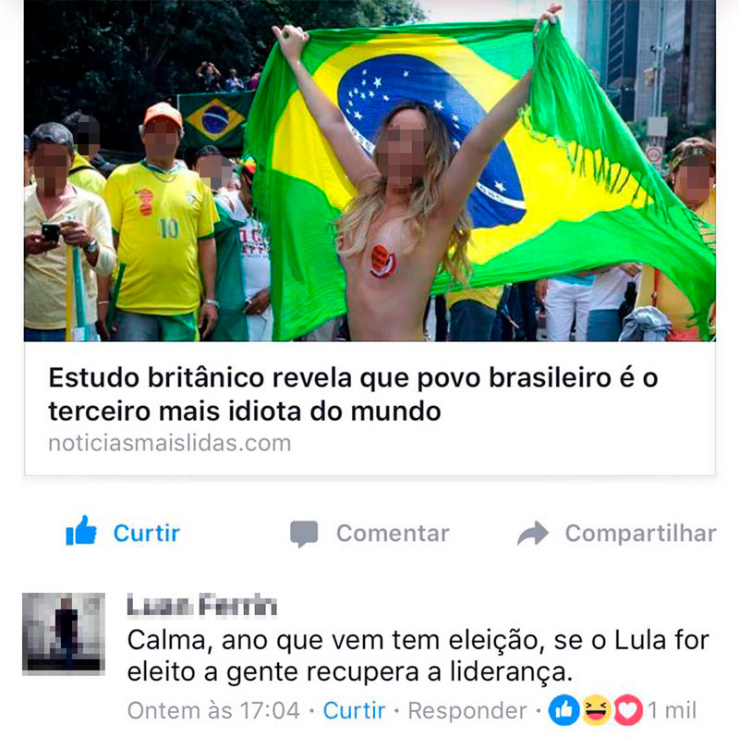Click the laughing haha reaction emoji
This screenshot has height=750, width=739.
coord(596,710)
